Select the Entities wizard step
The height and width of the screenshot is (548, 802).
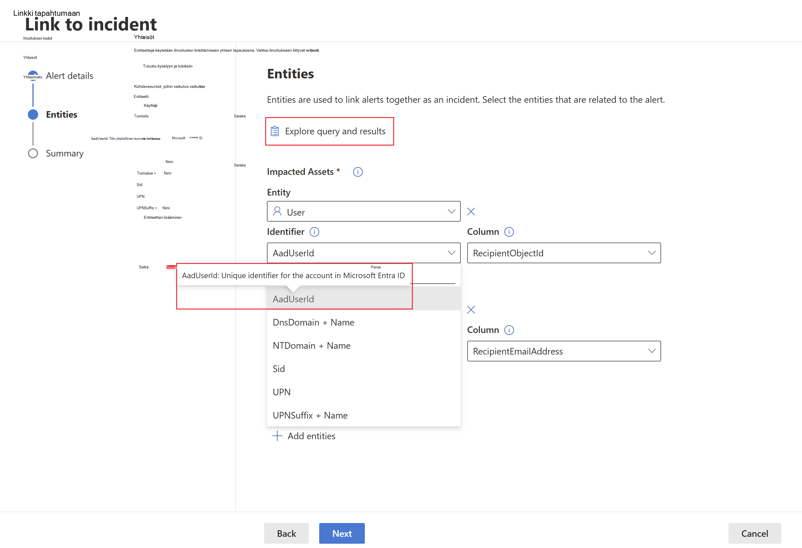pos(61,115)
